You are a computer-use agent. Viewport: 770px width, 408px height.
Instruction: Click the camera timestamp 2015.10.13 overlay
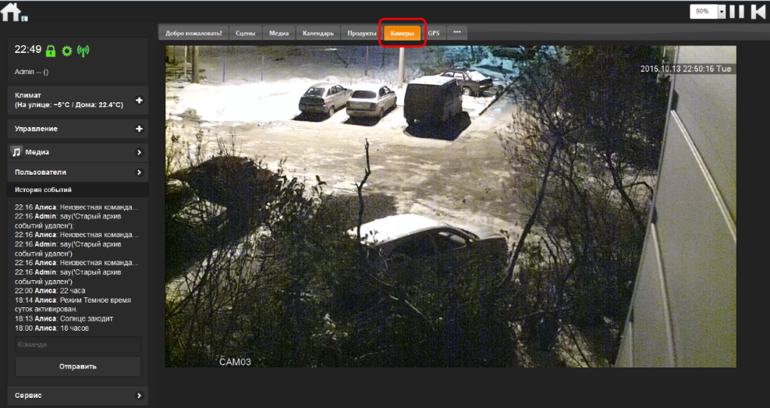(686, 69)
